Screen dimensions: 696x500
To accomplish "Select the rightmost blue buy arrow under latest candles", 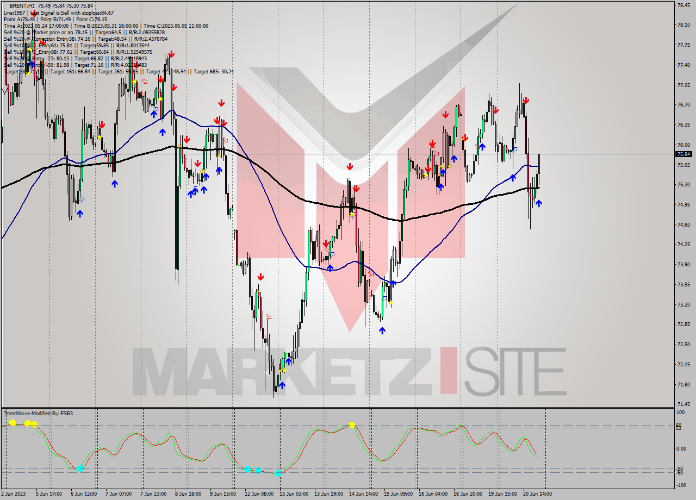I will pyautogui.click(x=538, y=203).
